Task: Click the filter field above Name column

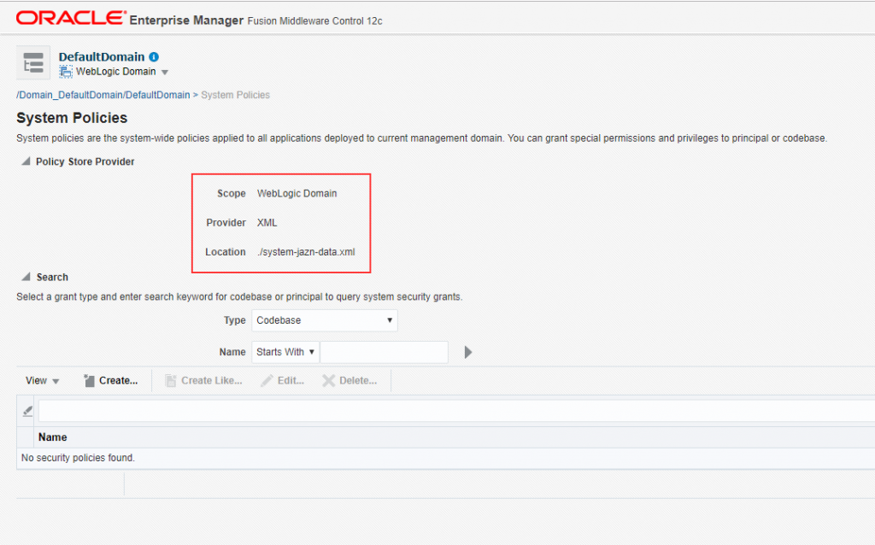Action: point(453,411)
